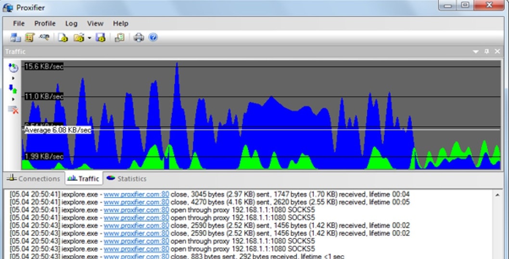This screenshot has height=259, width=509.
Task: Click the traffic clock icon beside graph
Action: tap(13, 68)
